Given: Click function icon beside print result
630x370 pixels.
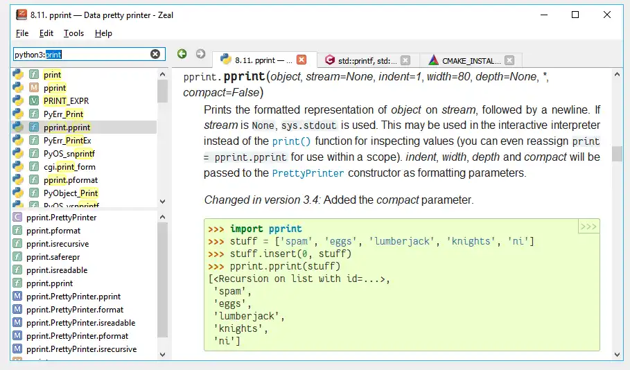Looking at the screenshot, I should point(34,74).
